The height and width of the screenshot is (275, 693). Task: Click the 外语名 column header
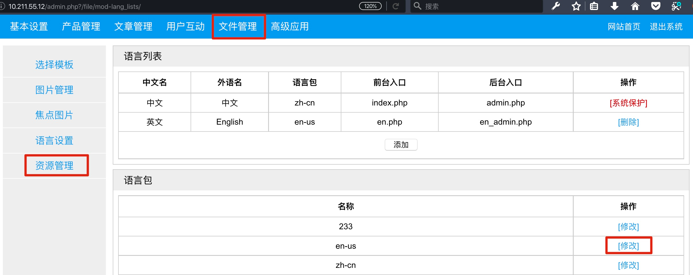[x=229, y=83]
